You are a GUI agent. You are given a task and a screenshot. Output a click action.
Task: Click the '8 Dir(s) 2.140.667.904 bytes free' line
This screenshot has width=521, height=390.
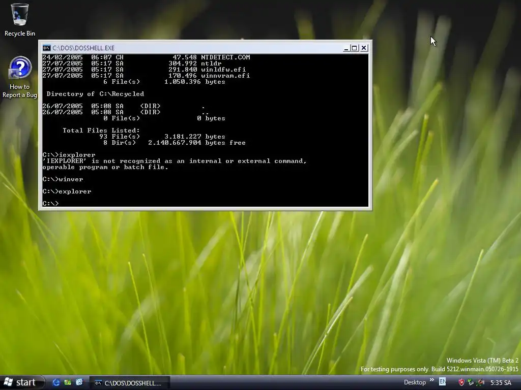coord(175,143)
